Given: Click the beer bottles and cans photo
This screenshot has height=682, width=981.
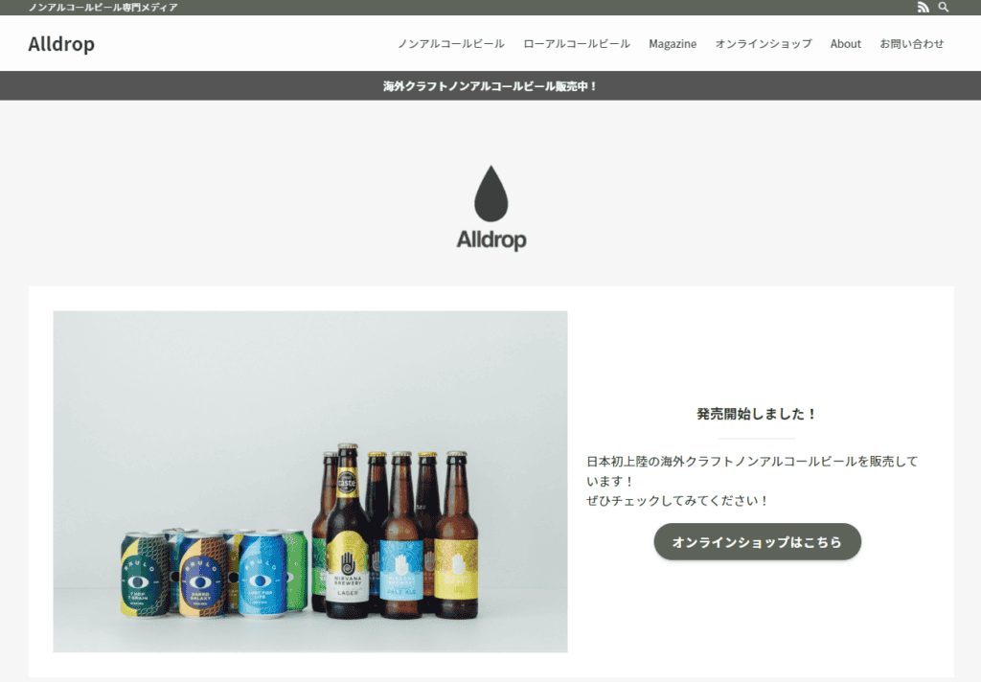Looking at the screenshot, I should [310, 482].
